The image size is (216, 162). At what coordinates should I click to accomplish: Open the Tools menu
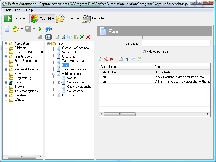coord(18,10)
